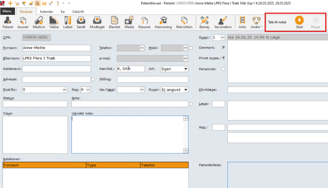Click the Mobil ellipsis button
328x188 pixels.
click(186, 48)
